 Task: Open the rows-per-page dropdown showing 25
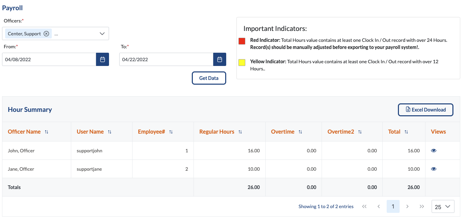coord(443,206)
